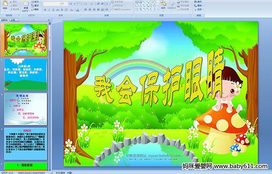The image size is (272, 174).
Task: Open the Font Color picker
Action: 78,10
